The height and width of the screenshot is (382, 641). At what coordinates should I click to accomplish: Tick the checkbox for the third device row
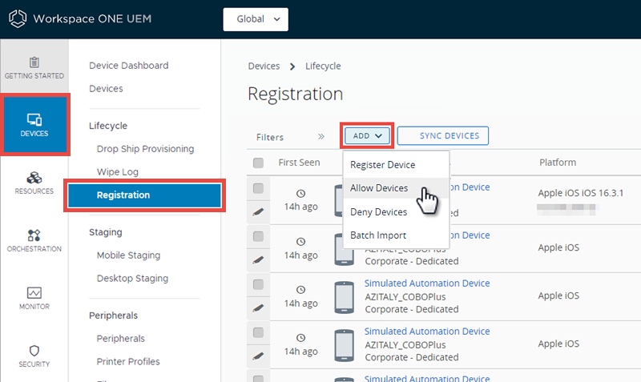[x=258, y=284]
